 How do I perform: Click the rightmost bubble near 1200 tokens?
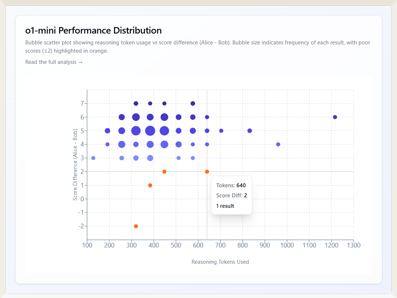(335, 117)
